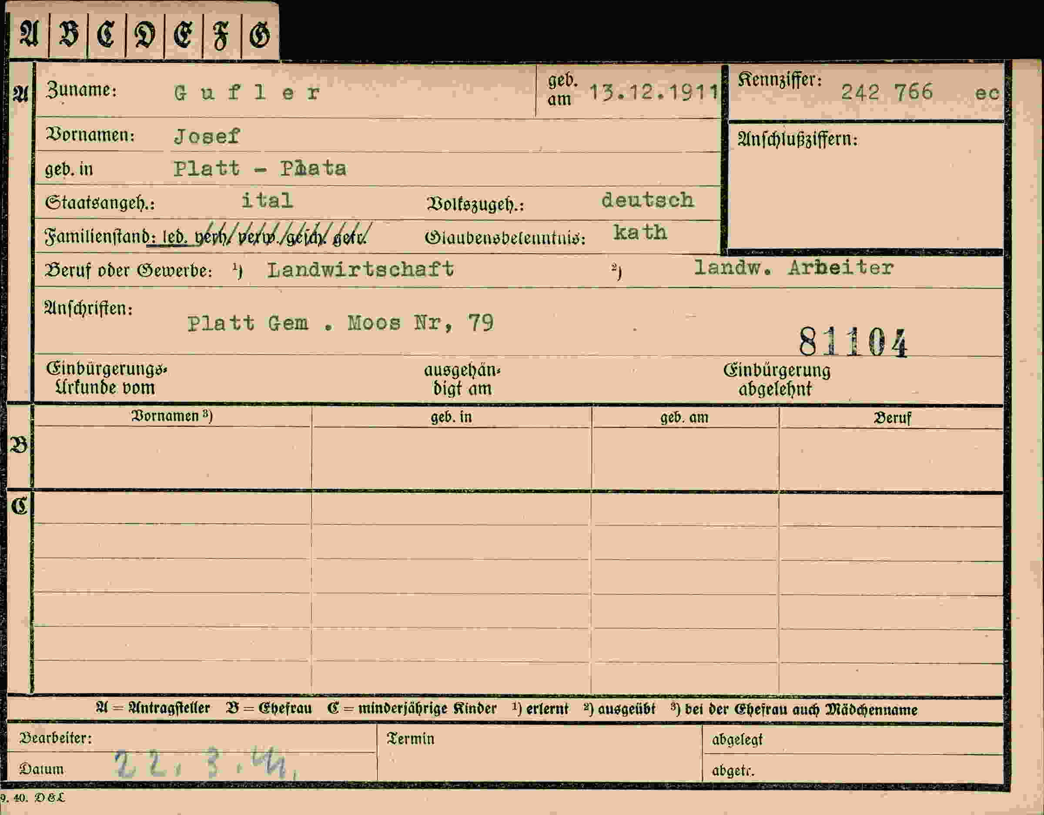
Task: Click learned trade 'Landwirtschaft'
Action: (x=361, y=269)
